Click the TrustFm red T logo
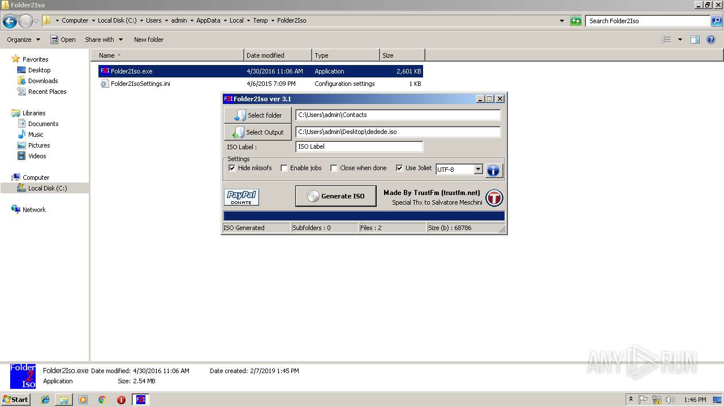The height and width of the screenshot is (407, 724). pos(494,197)
